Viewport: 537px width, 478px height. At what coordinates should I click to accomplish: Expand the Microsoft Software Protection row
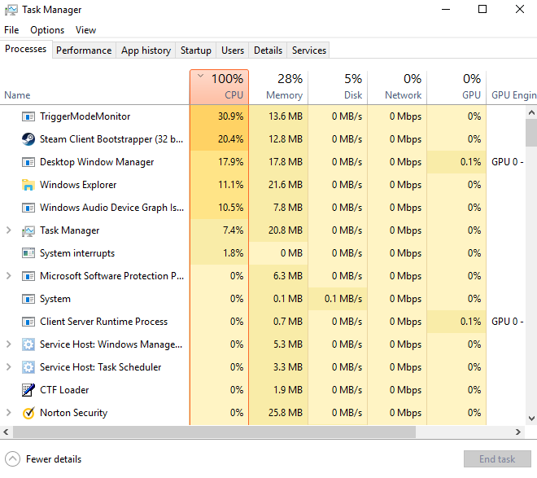click(9, 276)
